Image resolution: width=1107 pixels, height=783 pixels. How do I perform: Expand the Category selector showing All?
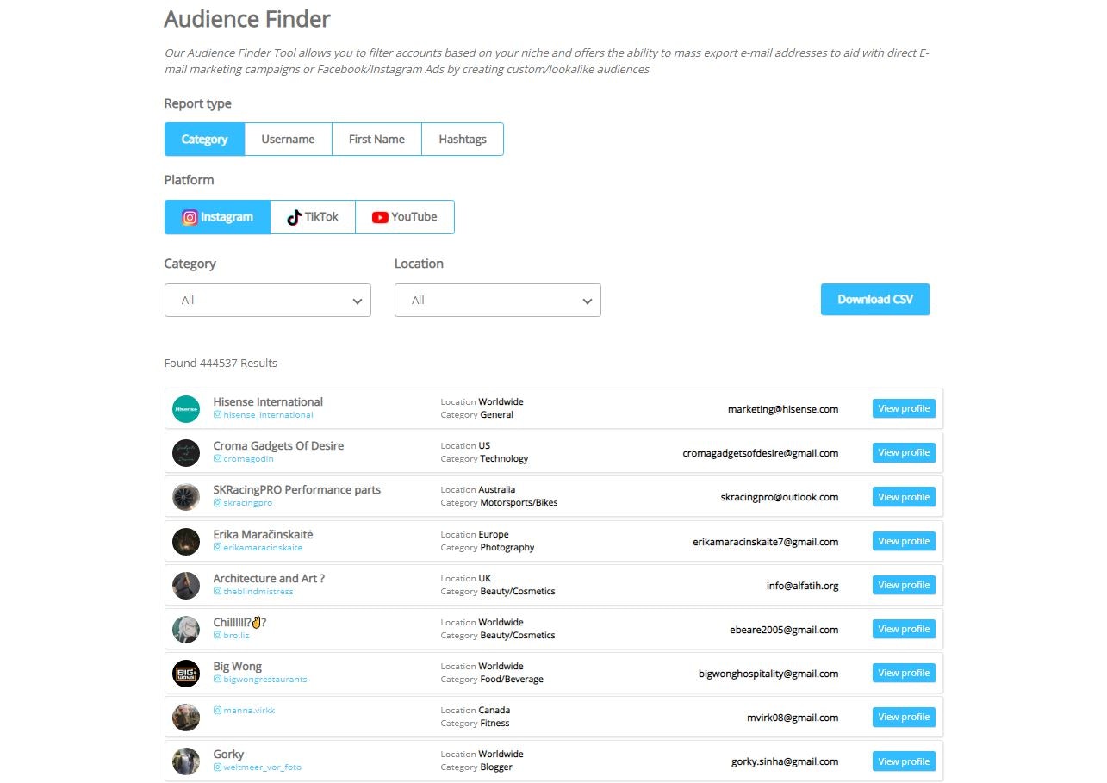coord(267,300)
